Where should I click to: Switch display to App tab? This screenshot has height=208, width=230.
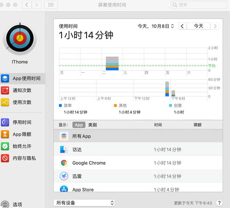tap(79, 125)
